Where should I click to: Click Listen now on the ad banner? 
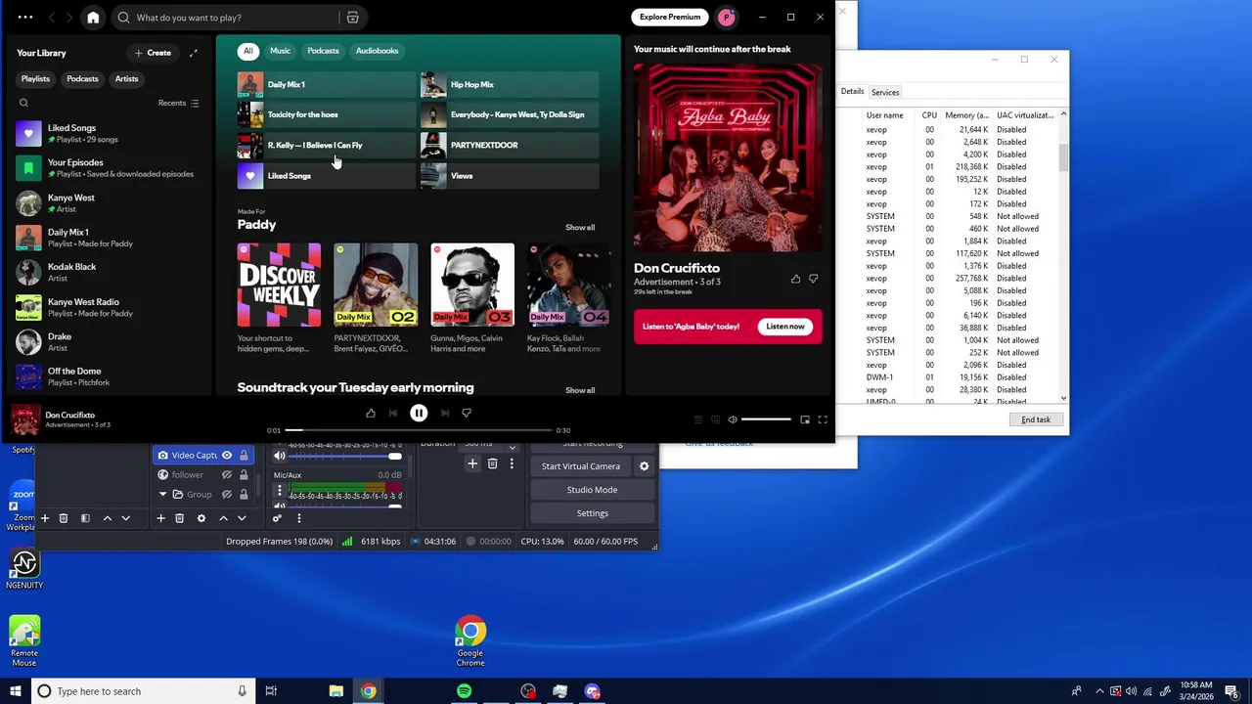coord(785,327)
